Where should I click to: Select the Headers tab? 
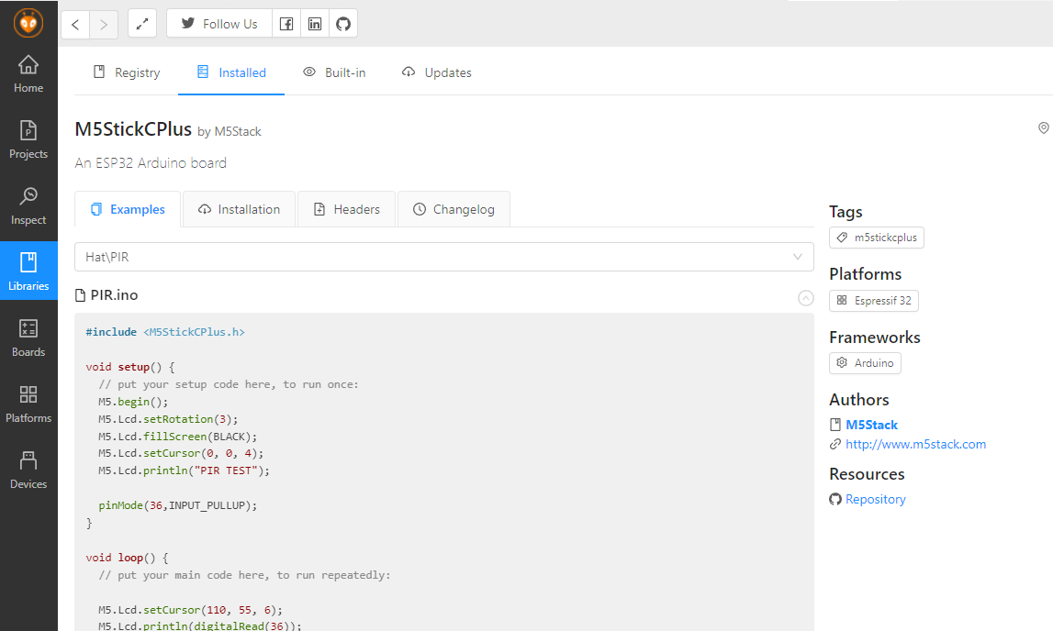click(x=346, y=209)
